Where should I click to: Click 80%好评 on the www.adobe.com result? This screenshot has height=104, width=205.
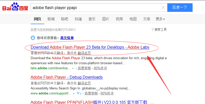pos(107,93)
